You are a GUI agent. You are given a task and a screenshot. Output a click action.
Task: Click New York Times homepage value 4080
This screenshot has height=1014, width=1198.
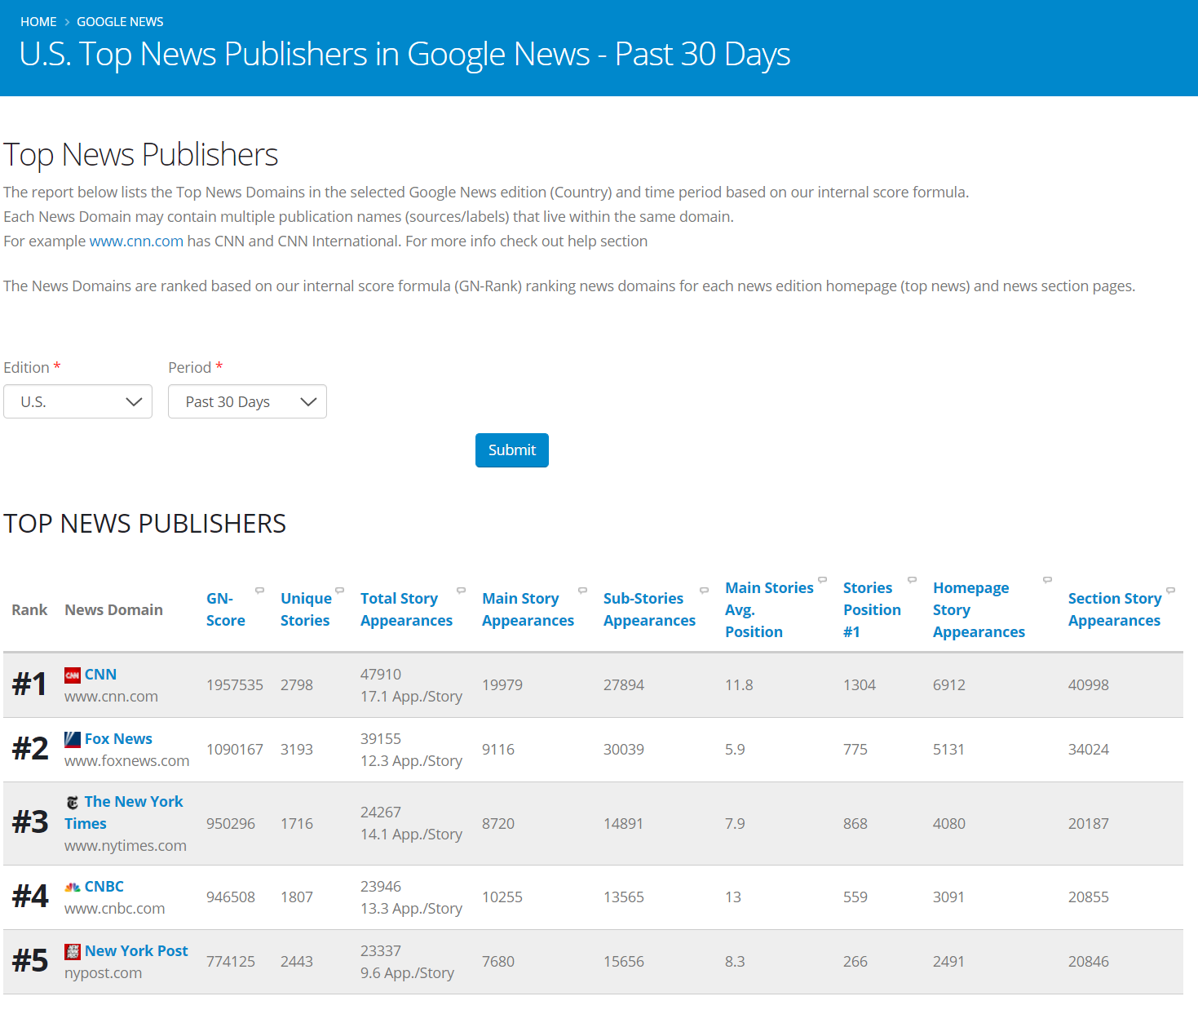point(949,824)
